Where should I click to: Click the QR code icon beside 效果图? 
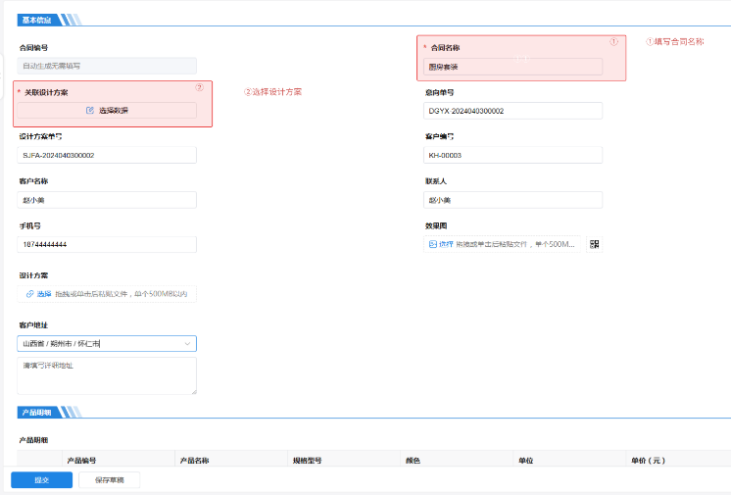point(594,244)
